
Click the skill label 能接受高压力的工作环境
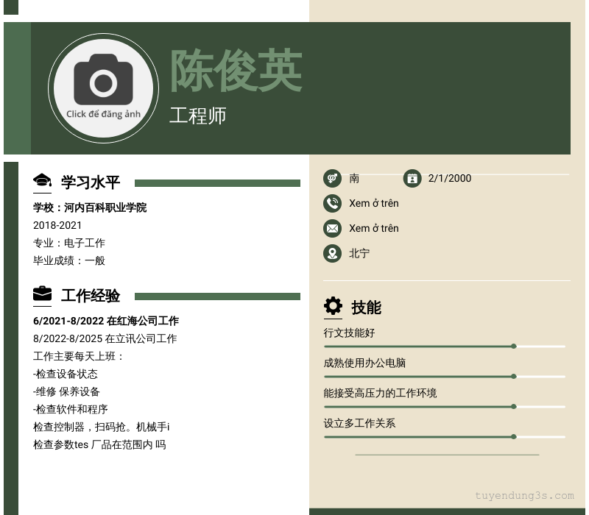380,393
